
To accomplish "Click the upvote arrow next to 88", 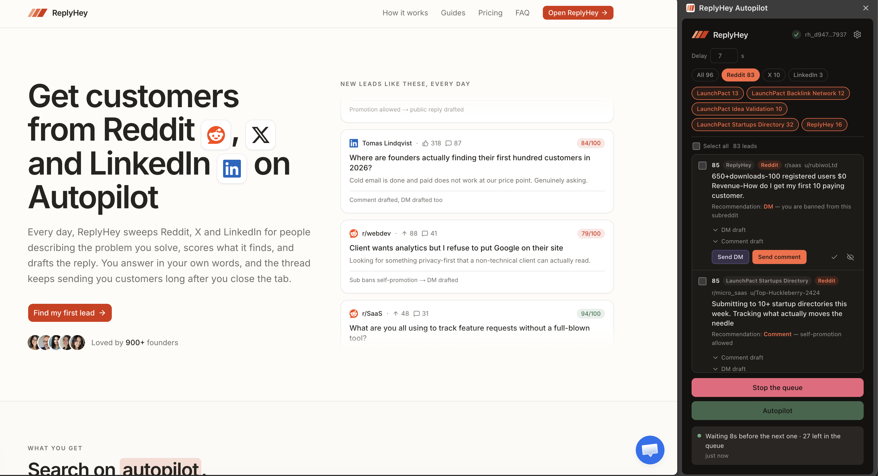I will [x=404, y=233].
